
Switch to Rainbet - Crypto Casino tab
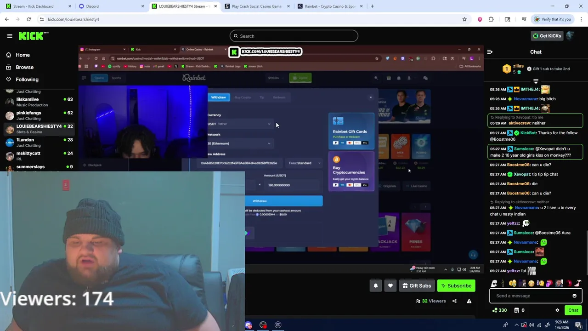(x=328, y=6)
